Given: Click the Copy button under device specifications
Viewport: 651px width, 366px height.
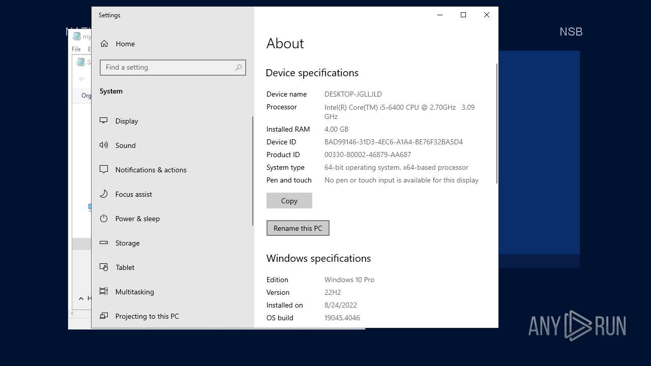Looking at the screenshot, I should click(x=289, y=201).
